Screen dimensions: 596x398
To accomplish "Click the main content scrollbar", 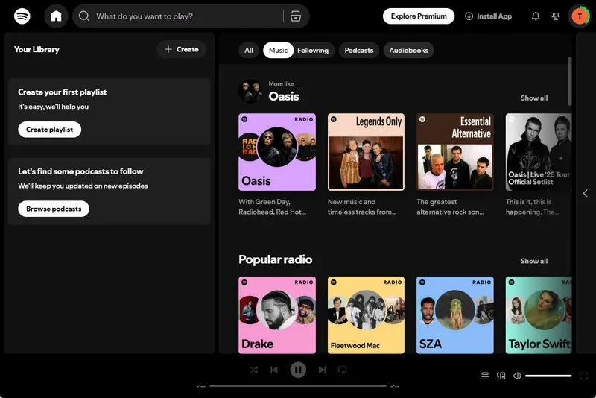I will click(x=569, y=81).
